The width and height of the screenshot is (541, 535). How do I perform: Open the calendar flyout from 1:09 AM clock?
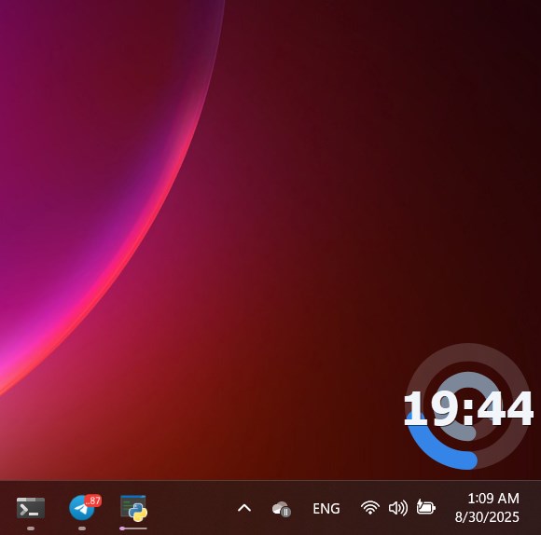click(x=493, y=499)
